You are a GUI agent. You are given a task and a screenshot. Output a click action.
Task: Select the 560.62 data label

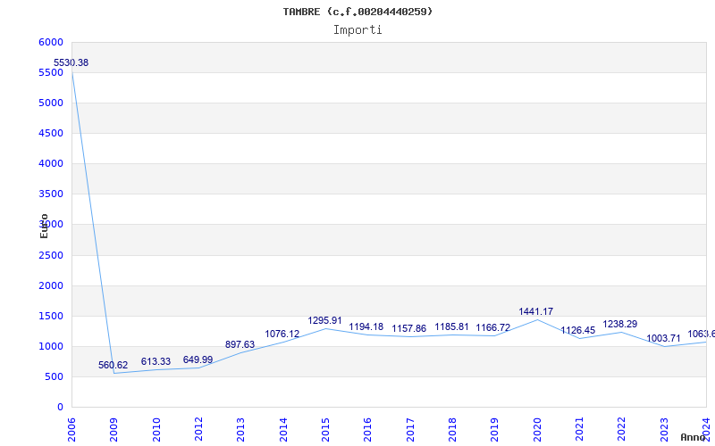[114, 365]
